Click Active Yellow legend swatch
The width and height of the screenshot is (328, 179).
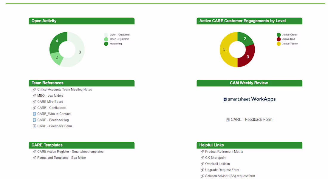[x=279, y=44]
